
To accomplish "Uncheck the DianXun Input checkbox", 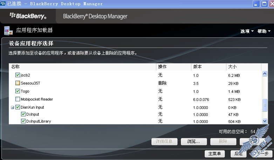I will [18, 107].
